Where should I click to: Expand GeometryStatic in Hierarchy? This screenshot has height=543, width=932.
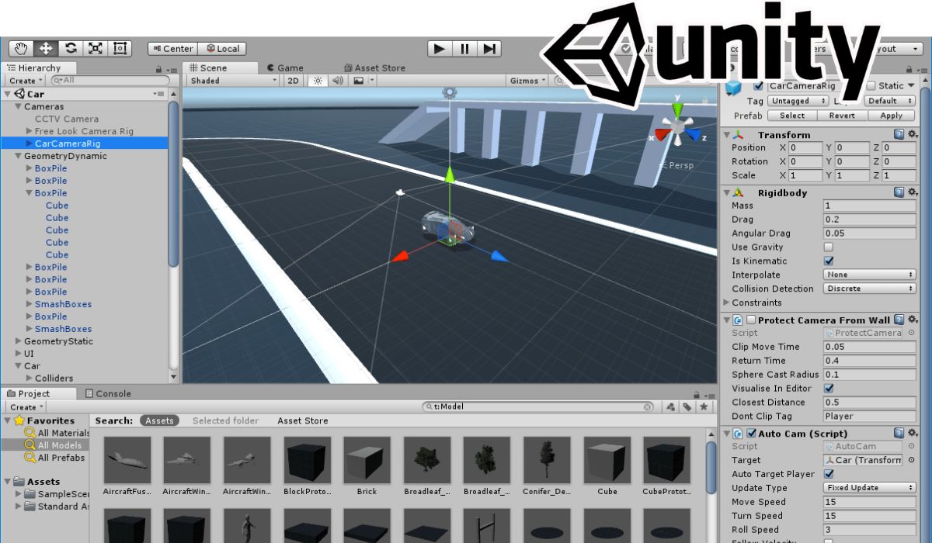19,341
